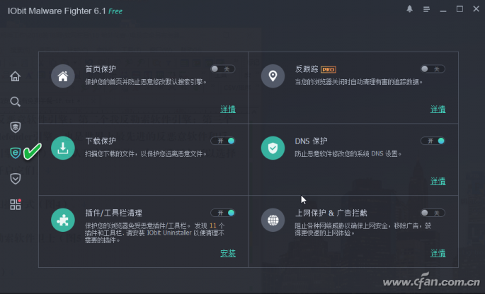The height and width of the screenshot is (294, 485).
Task: Select the Browser Protect shield icon
Action: (x=15, y=153)
